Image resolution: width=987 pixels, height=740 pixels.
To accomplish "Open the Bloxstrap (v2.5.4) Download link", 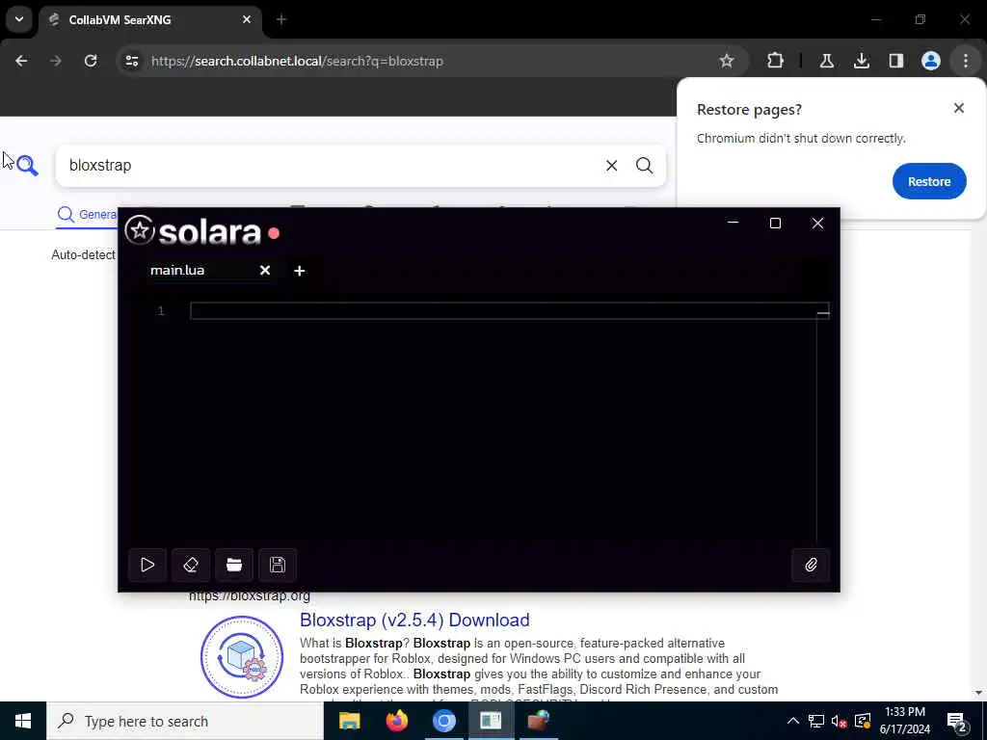I will [x=414, y=620].
